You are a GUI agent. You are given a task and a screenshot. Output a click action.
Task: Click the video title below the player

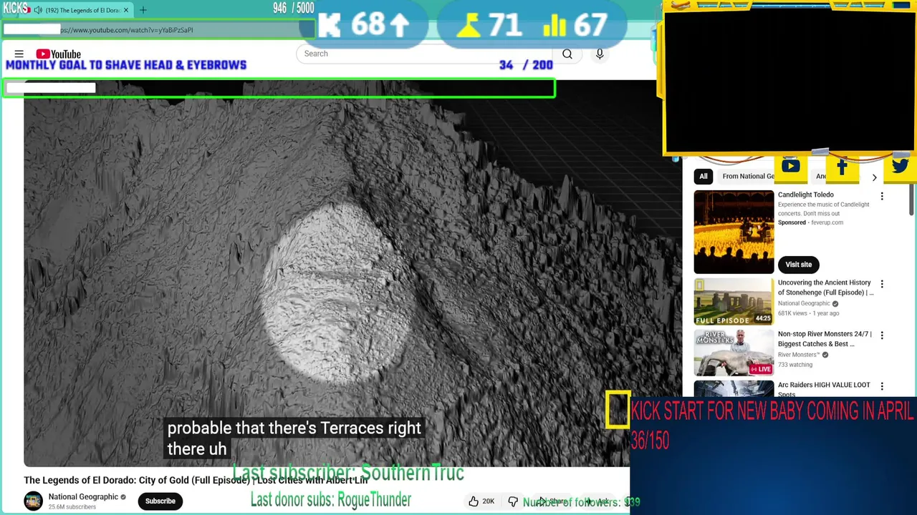coord(196,481)
